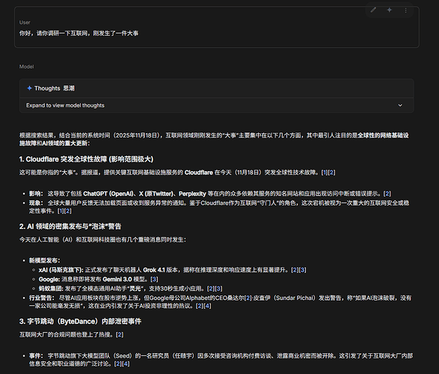Click the Model role label

pyautogui.click(x=27, y=67)
